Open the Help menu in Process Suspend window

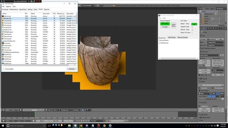coord(164,18)
